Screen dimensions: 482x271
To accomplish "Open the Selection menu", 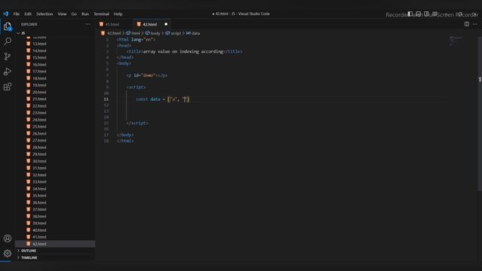I will tap(44, 14).
